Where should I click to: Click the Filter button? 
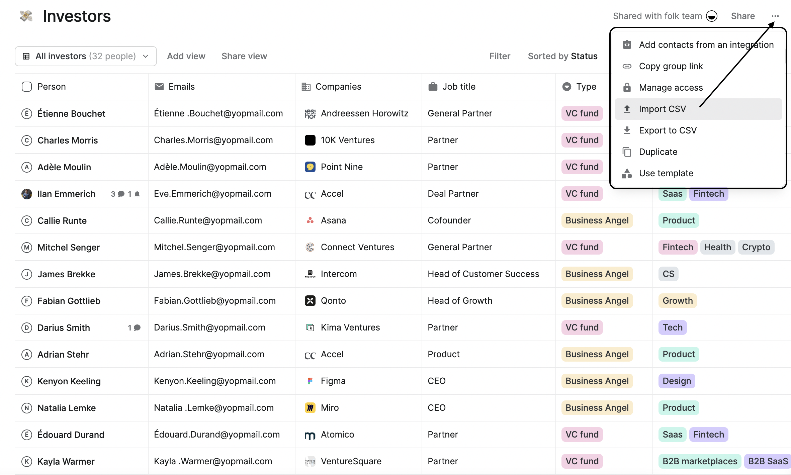click(x=500, y=56)
